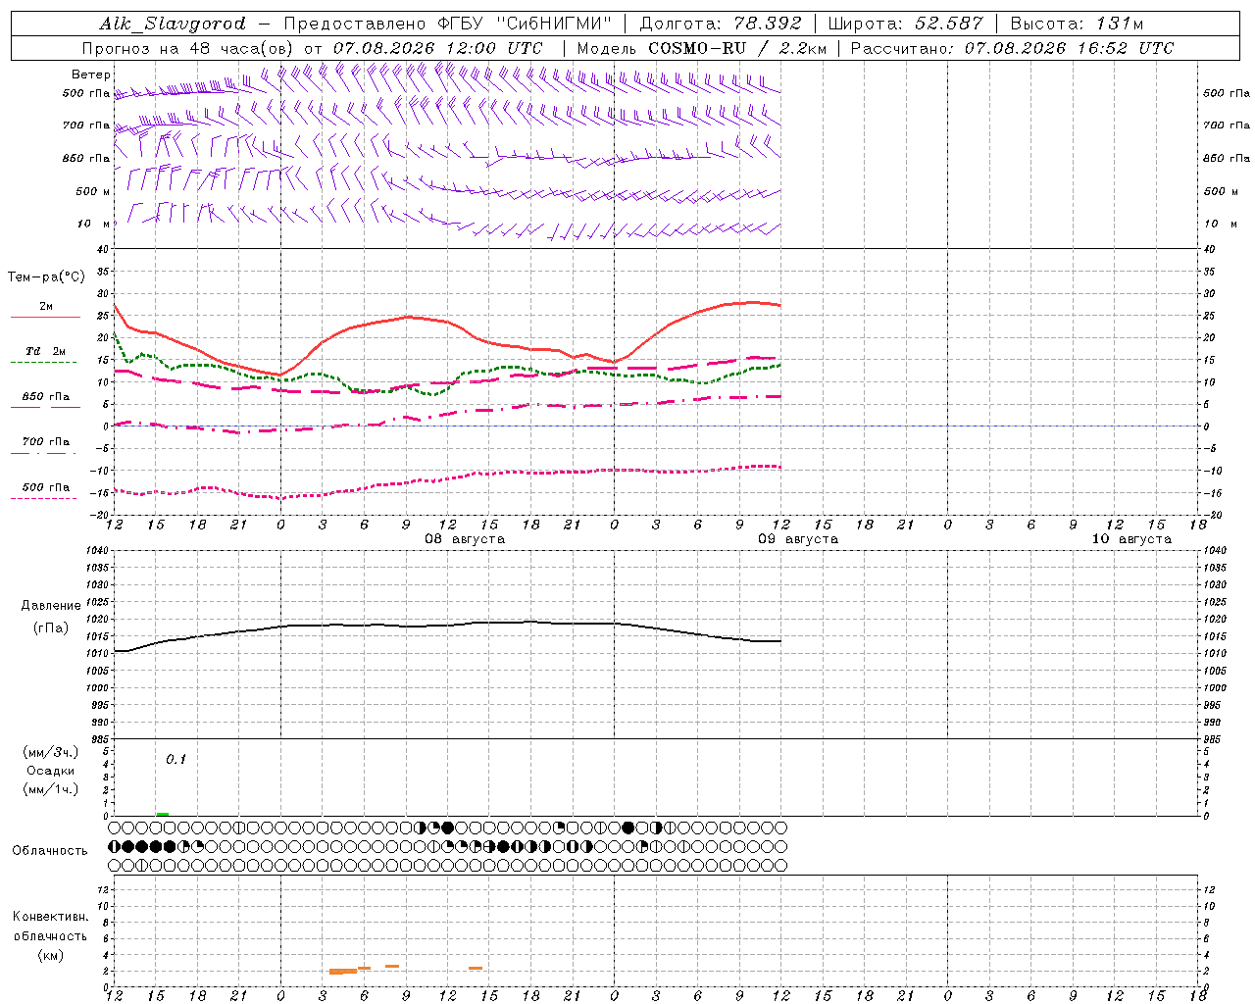Click the COSMO-RU model name in header
Screen dimensions: 1255x1004
(697, 48)
